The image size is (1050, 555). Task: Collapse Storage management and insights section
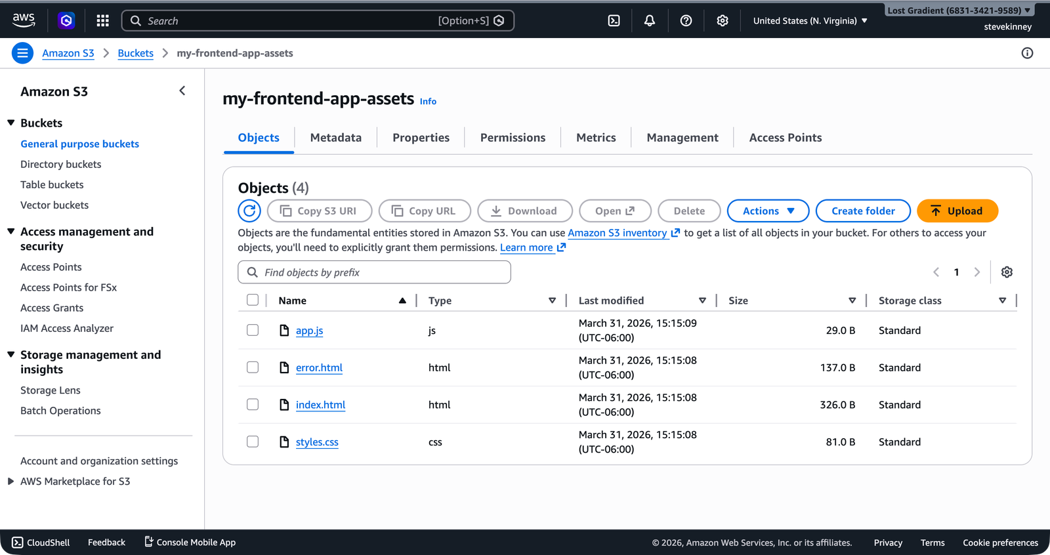pos(11,354)
